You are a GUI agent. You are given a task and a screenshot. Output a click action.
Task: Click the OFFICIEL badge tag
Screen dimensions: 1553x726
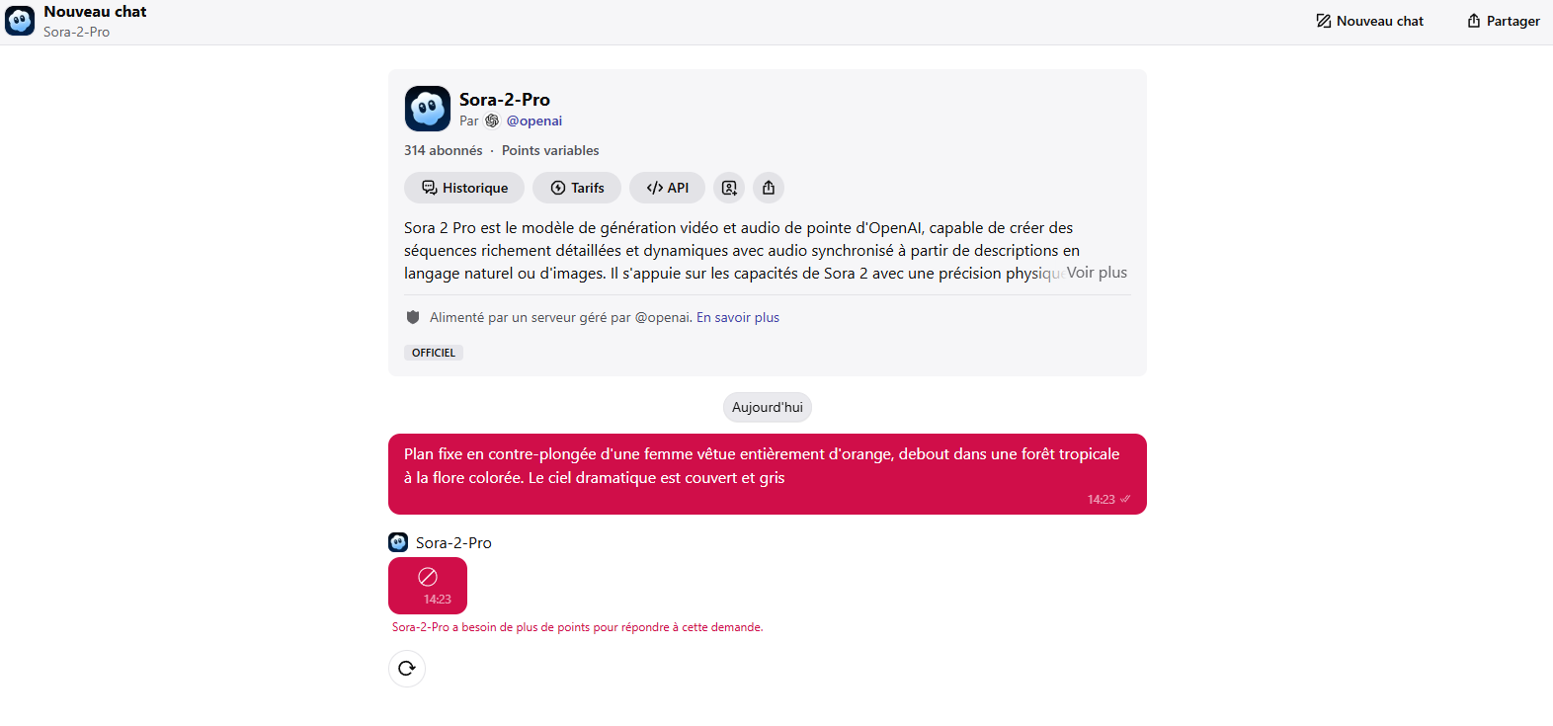click(434, 353)
